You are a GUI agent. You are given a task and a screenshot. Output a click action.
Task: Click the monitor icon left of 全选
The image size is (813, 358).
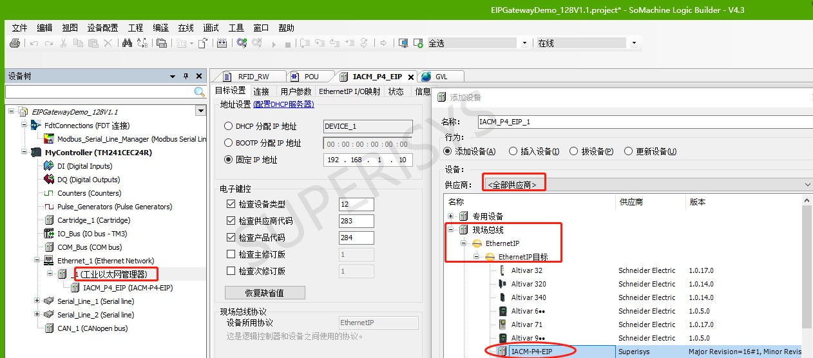click(403, 43)
